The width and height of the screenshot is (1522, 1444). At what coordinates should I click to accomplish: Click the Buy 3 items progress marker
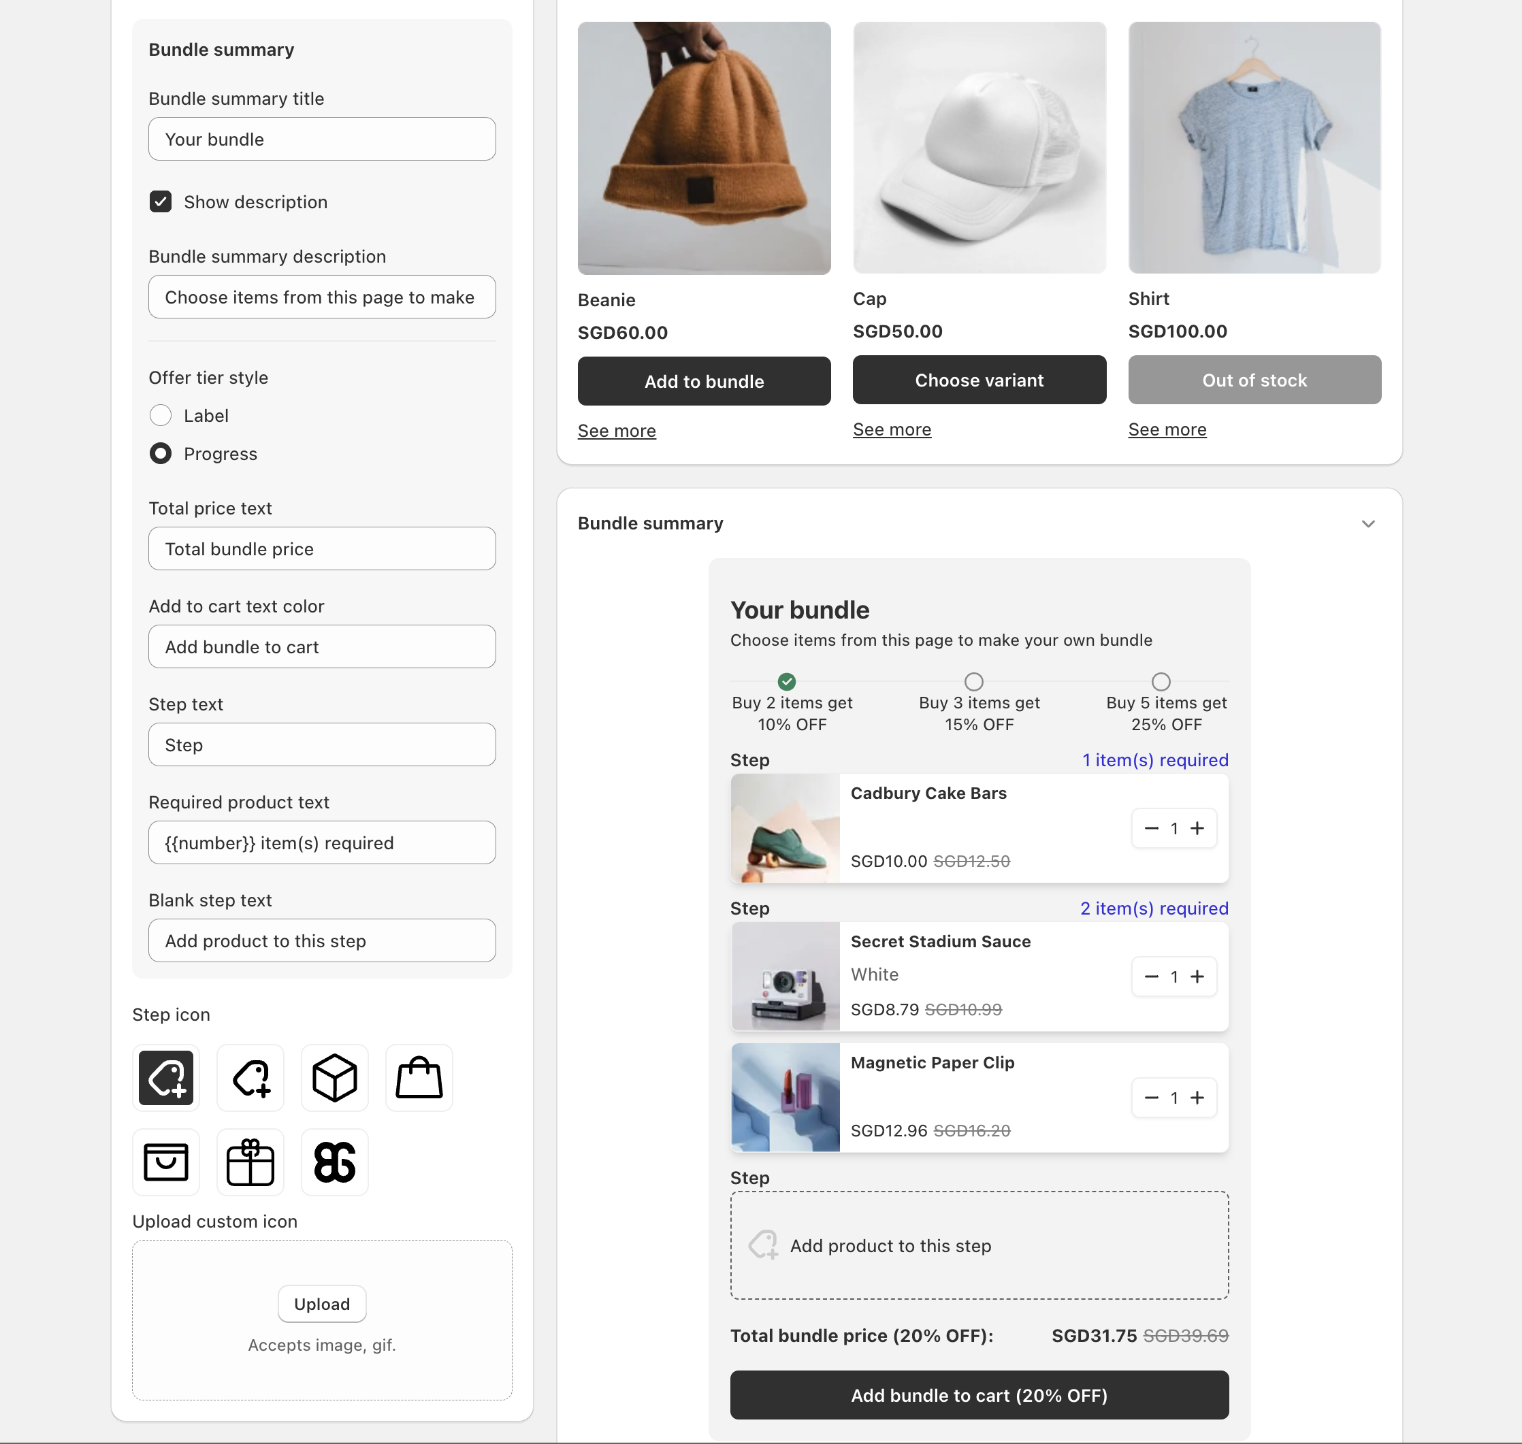pos(973,681)
